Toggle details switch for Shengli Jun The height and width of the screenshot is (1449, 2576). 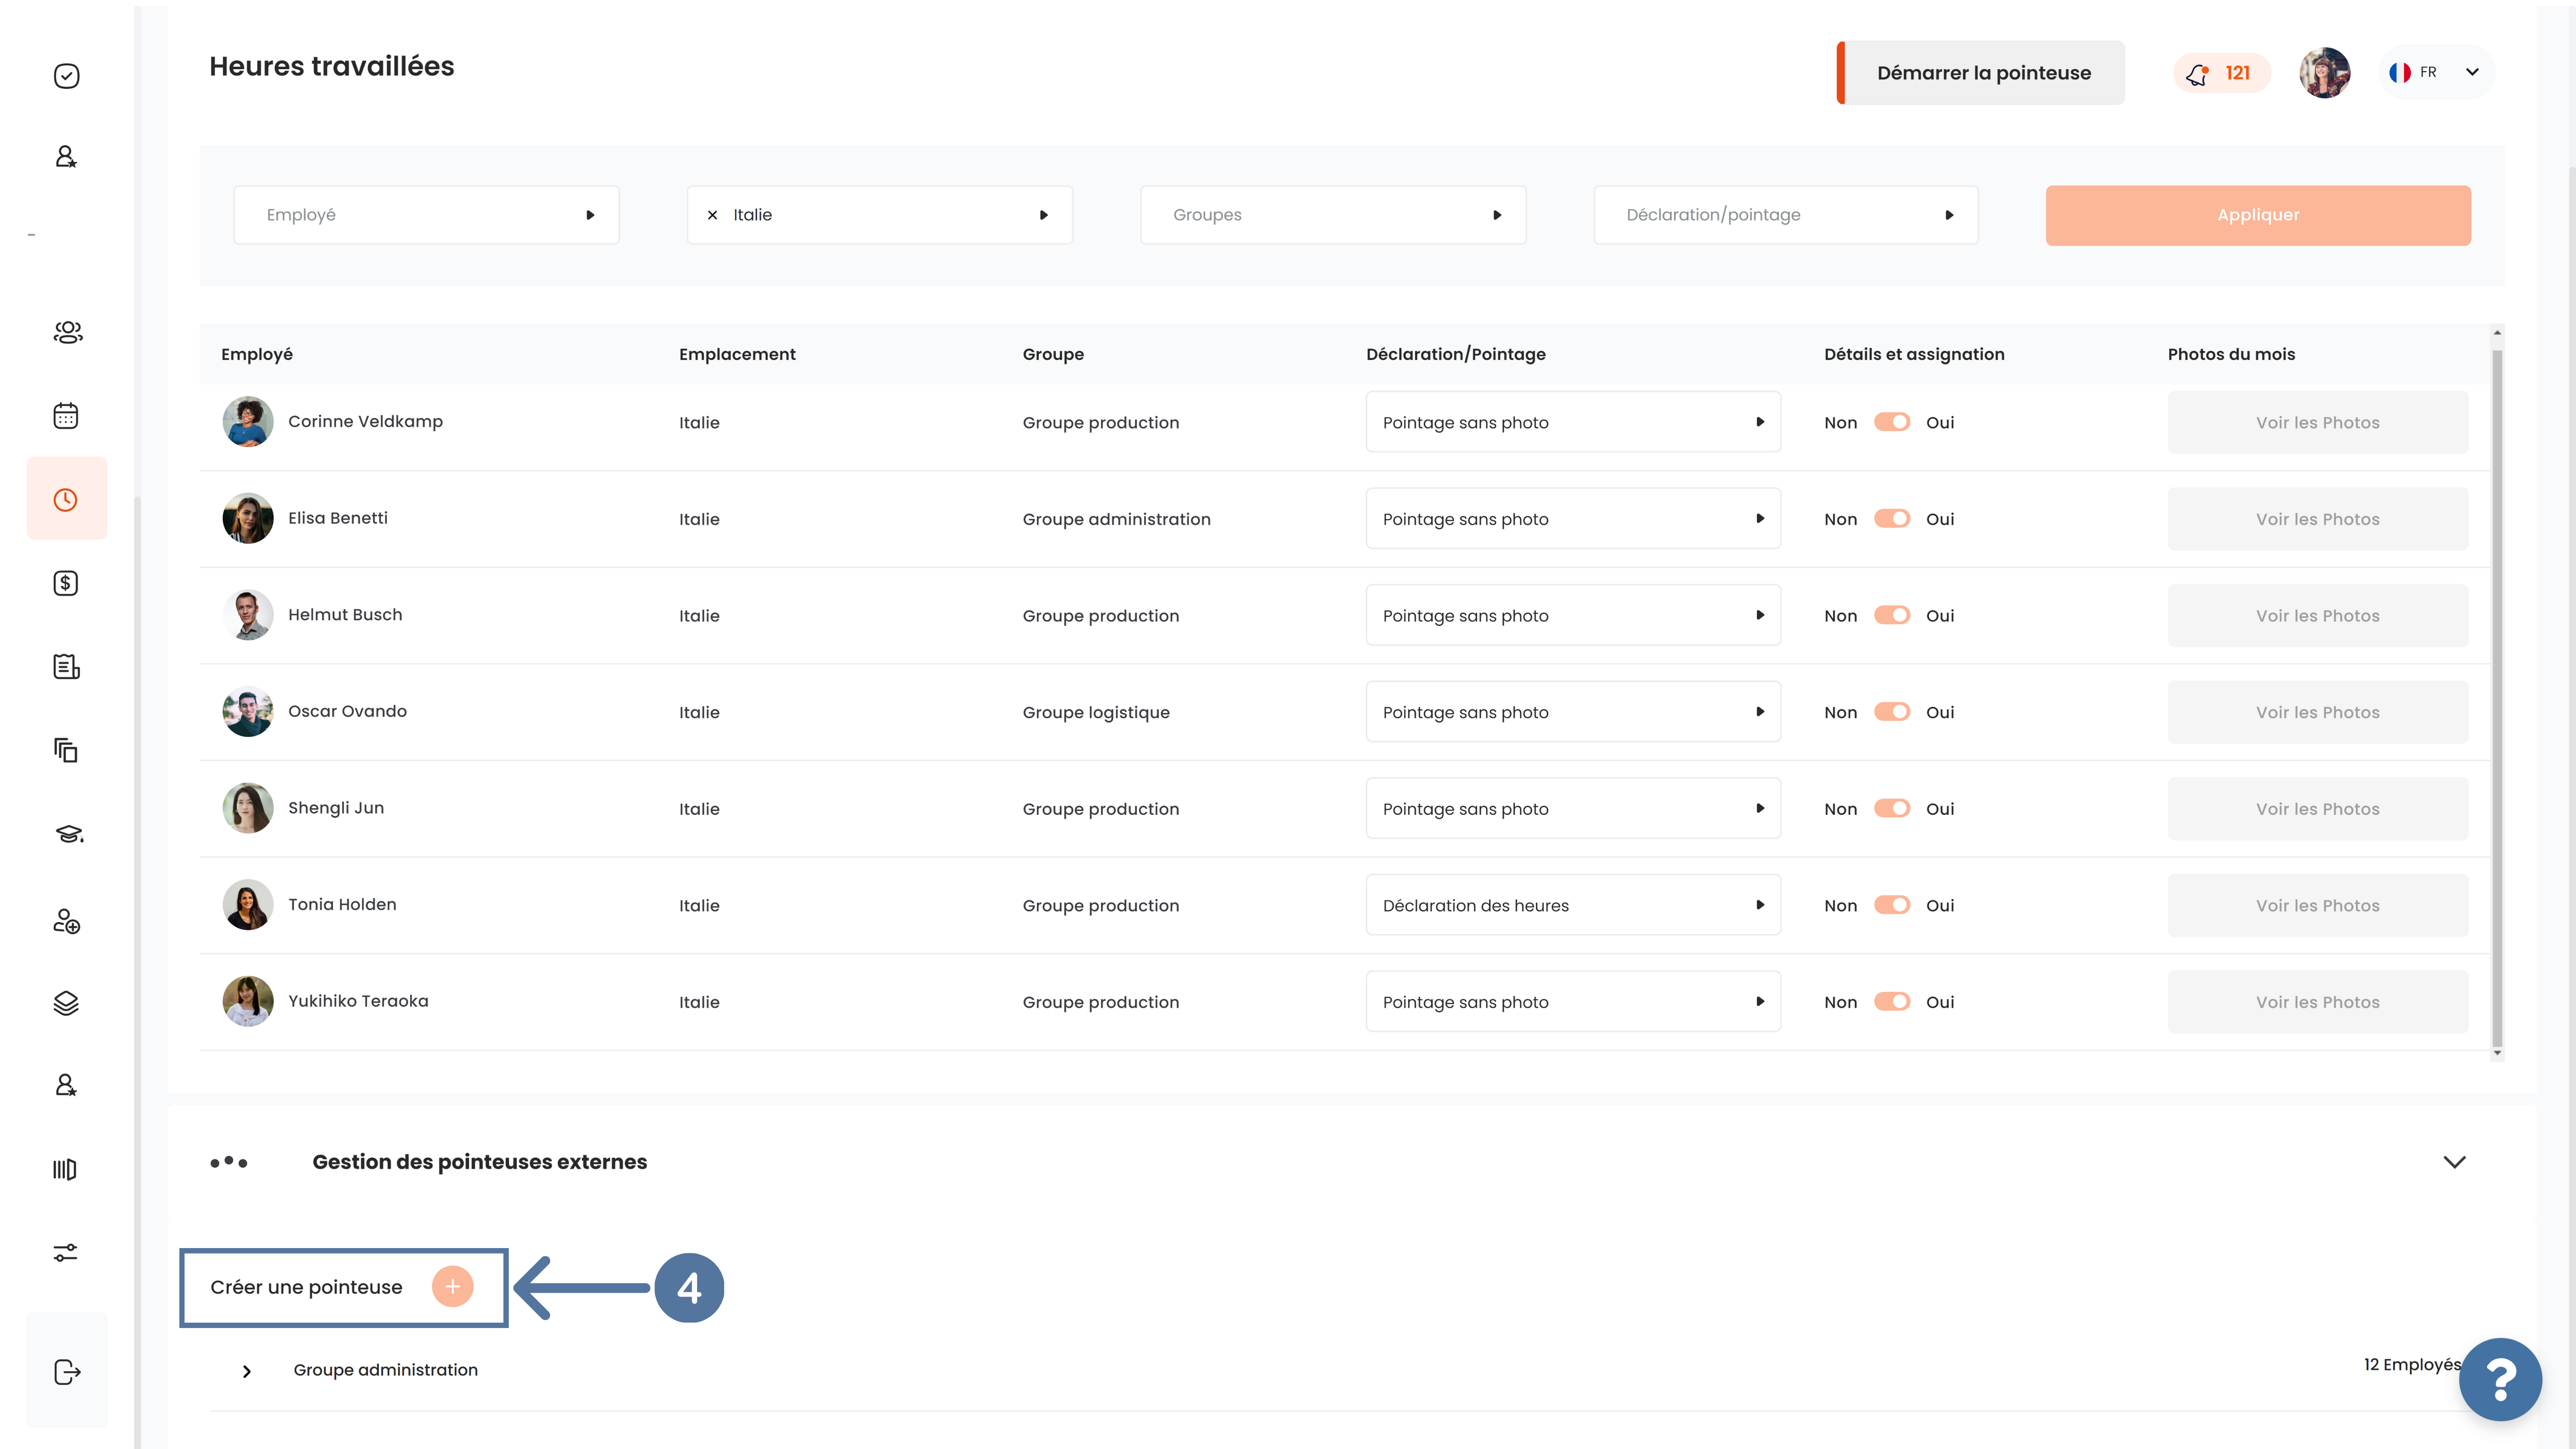1892,809
